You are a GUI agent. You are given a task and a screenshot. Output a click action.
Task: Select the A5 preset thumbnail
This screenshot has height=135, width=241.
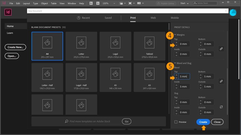click(115, 77)
